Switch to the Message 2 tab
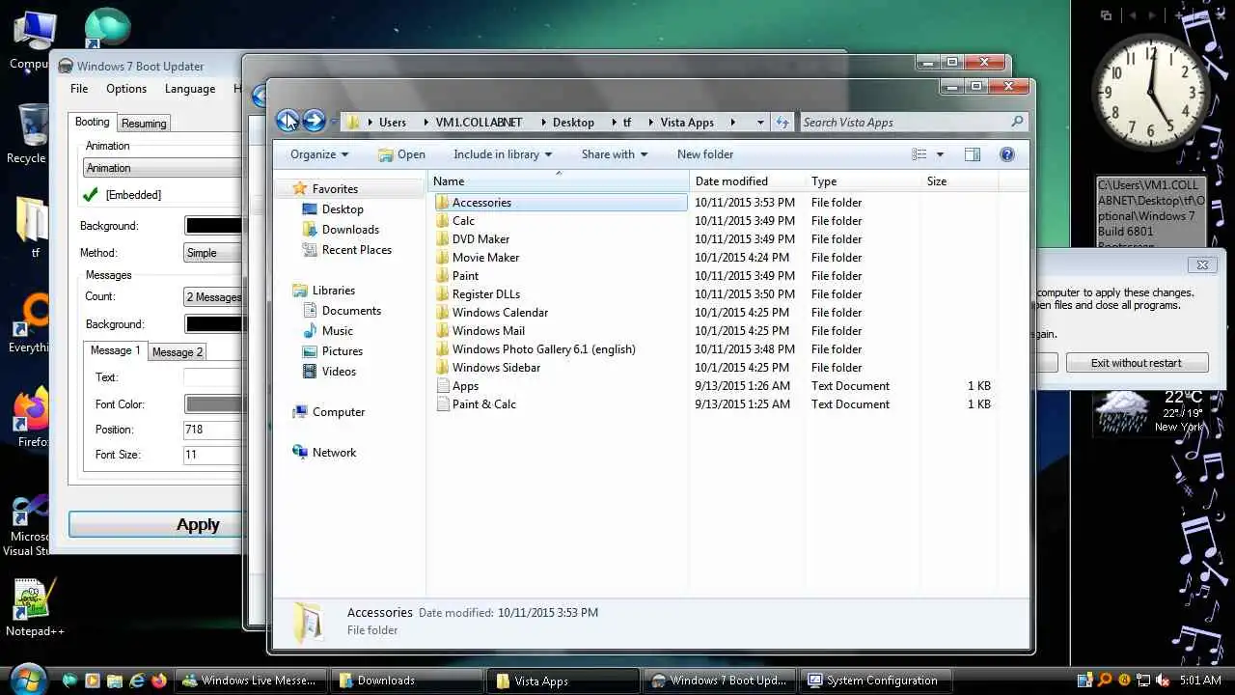 point(178,352)
